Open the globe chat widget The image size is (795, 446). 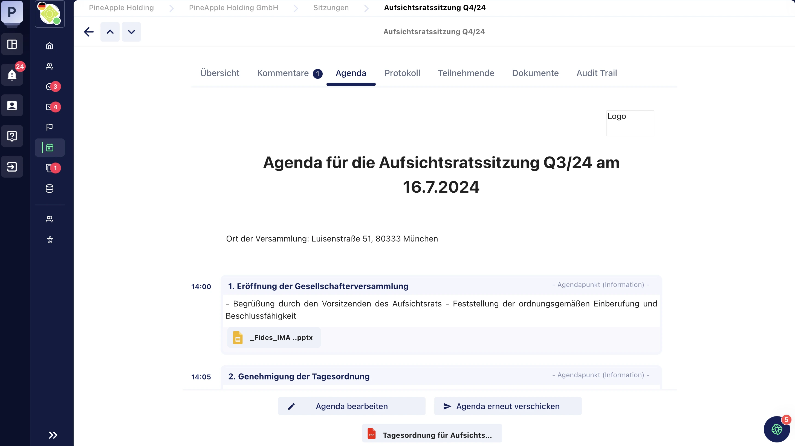coord(776,429)
